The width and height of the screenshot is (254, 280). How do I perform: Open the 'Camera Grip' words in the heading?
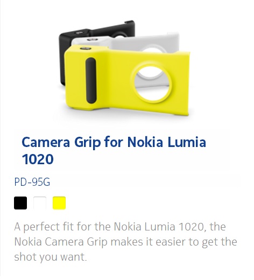click(61, 142)
